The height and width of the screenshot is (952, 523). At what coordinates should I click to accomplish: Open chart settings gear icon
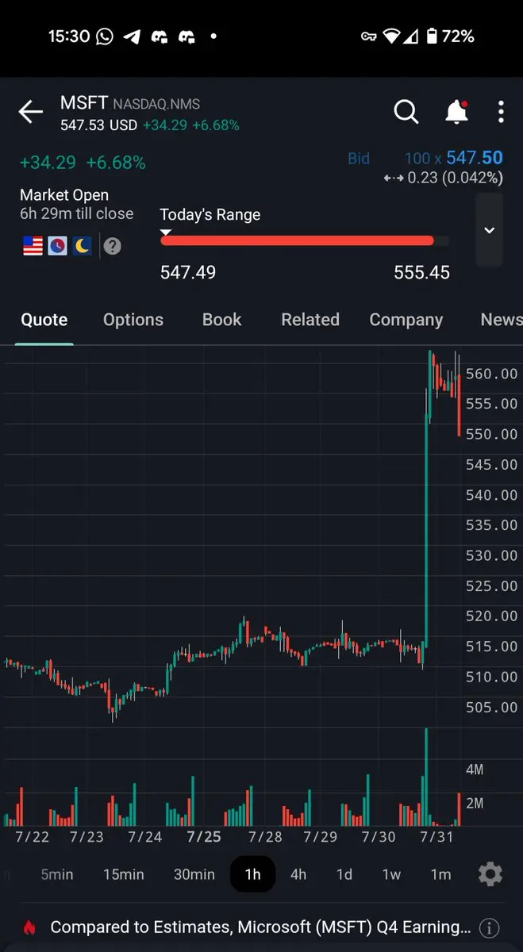coord(490,874)
